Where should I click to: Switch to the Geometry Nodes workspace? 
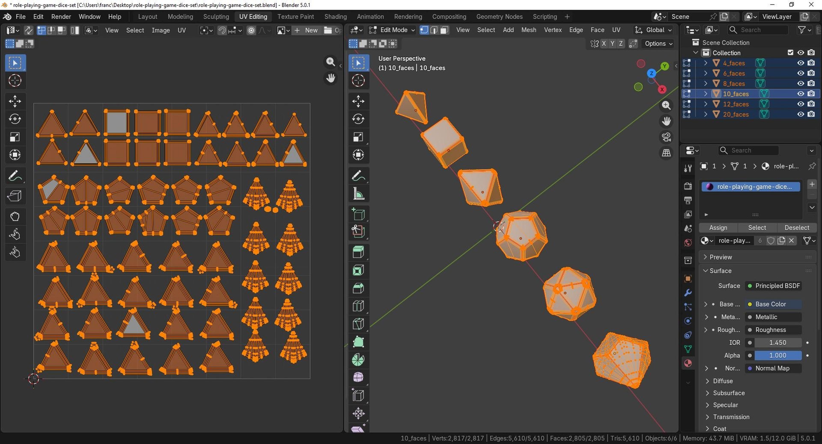click(x=499, y=17)
